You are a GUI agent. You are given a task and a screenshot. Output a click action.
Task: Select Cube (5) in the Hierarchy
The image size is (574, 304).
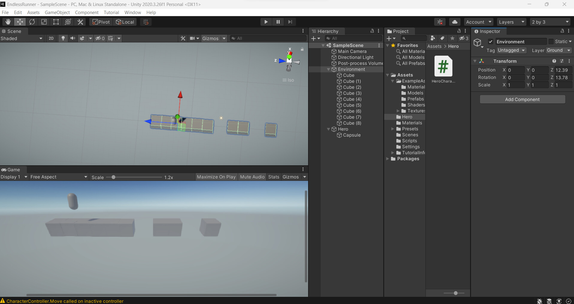[x=352, y=105]
